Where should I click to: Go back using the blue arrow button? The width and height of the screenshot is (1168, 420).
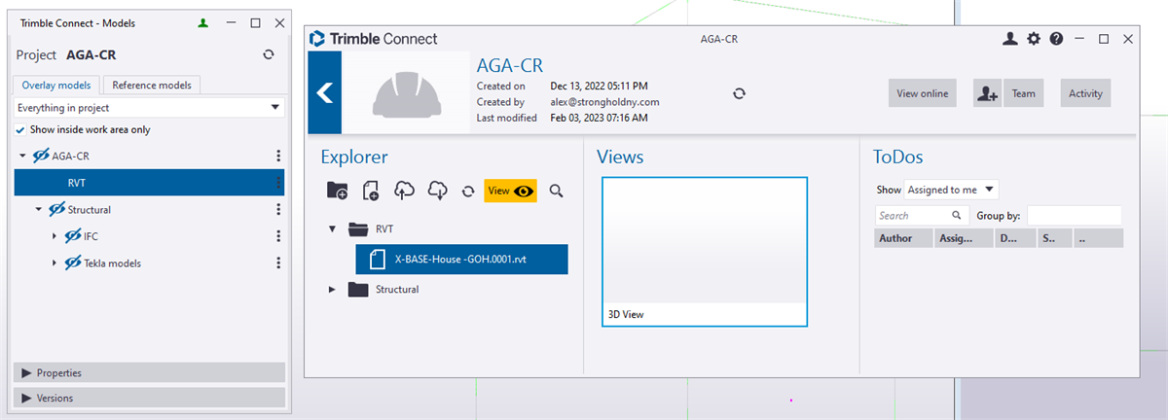pyautogui.click(x=325, y=92)
